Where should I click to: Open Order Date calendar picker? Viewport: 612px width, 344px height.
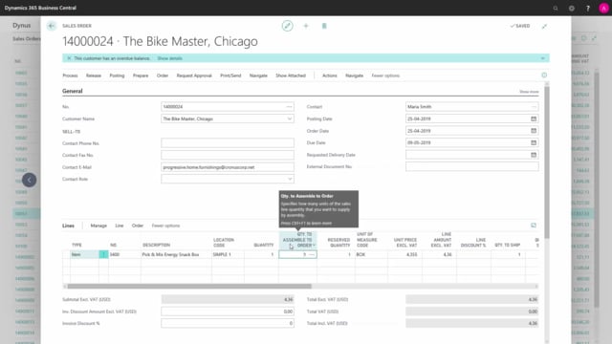tap(534, 131)
